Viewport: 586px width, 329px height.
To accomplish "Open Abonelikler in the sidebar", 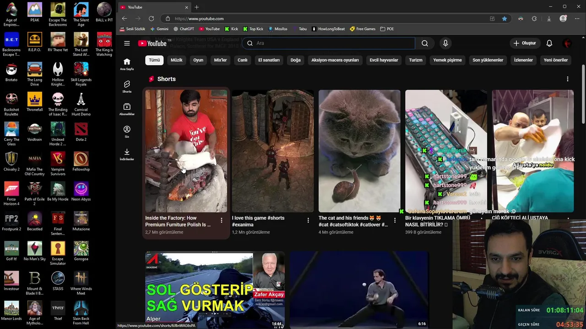I will coord(127,109).
